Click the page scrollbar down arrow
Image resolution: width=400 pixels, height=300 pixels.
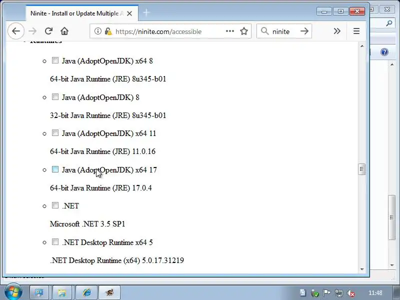pos(362,269)
